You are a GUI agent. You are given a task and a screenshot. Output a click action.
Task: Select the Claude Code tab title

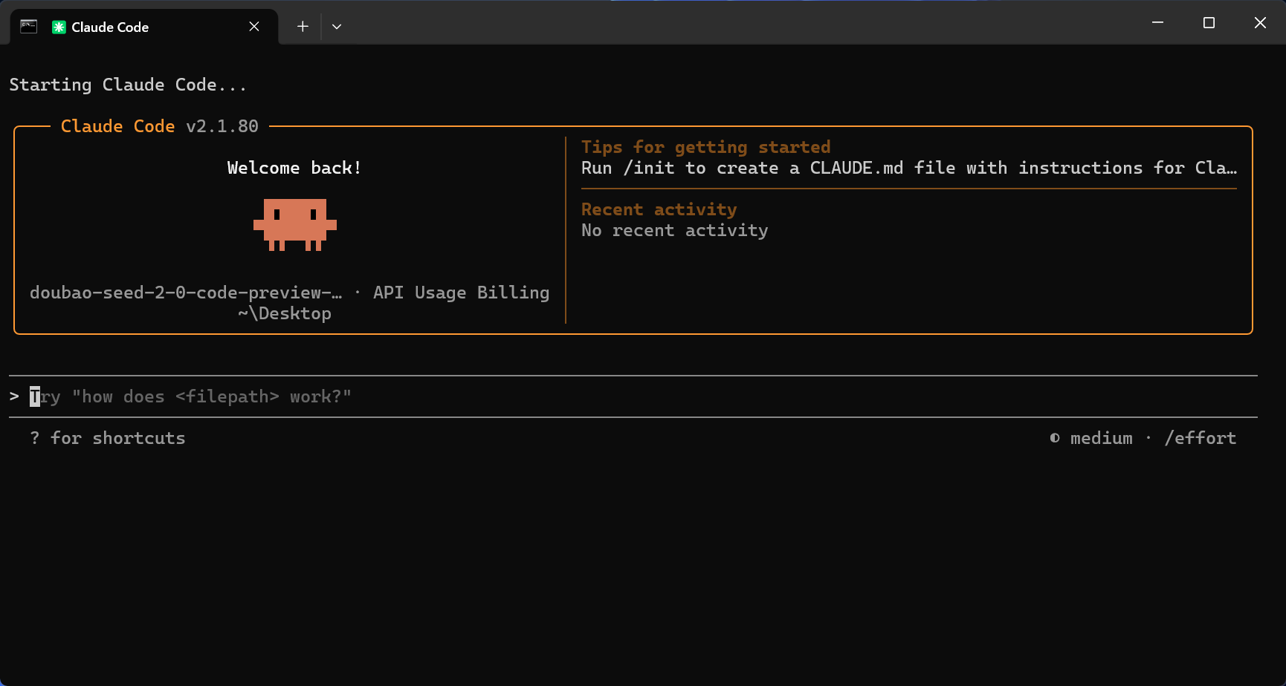pyautogui.click(x=110, y=27)
